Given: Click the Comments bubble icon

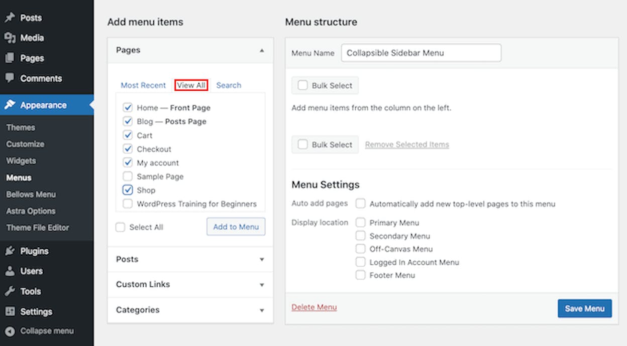Looking at the screenshot, I should (x=10, y=78).
